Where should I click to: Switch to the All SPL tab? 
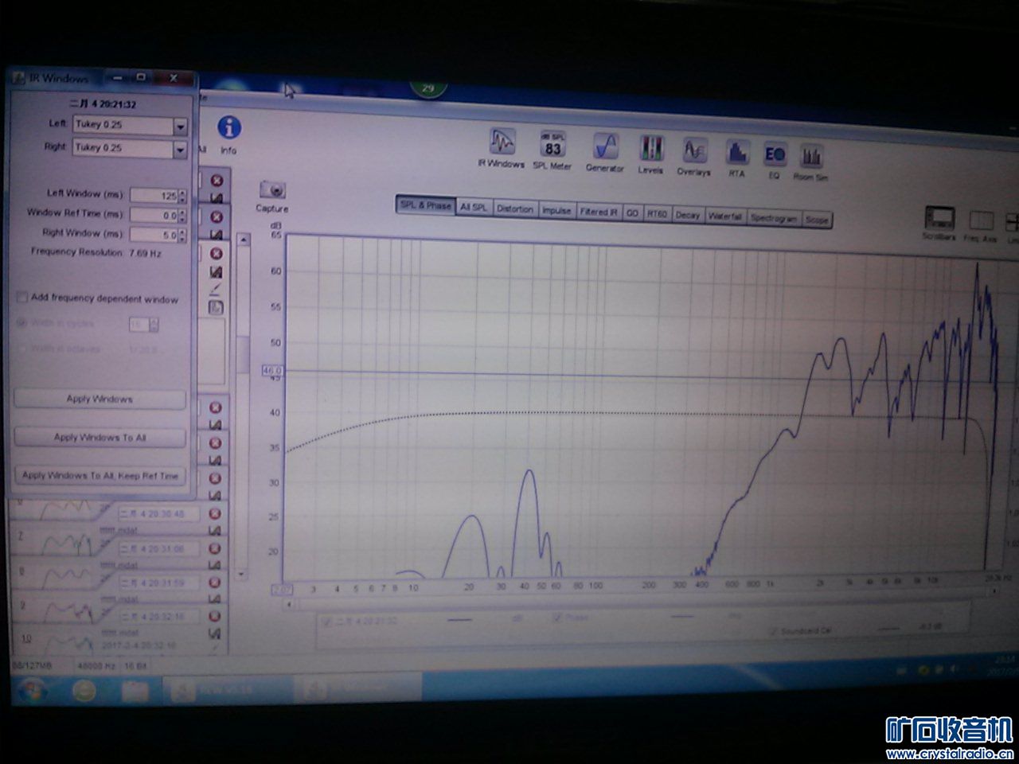click(474, 207)
